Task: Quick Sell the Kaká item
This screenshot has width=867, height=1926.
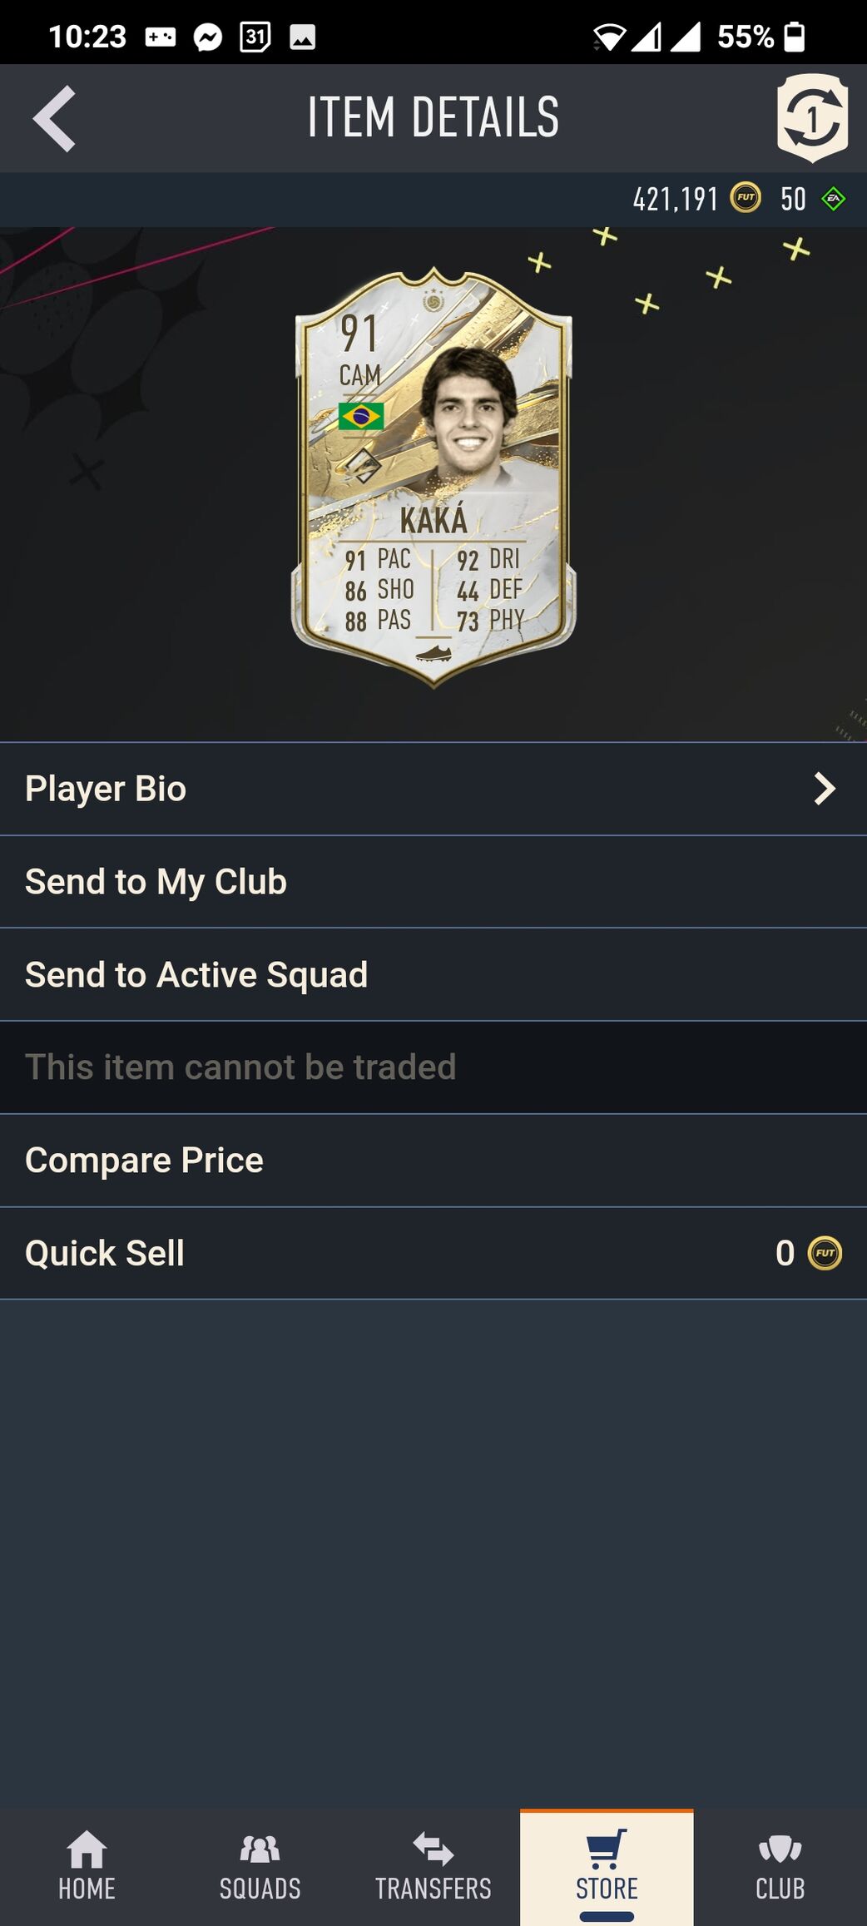Action: click(105, 1253)
